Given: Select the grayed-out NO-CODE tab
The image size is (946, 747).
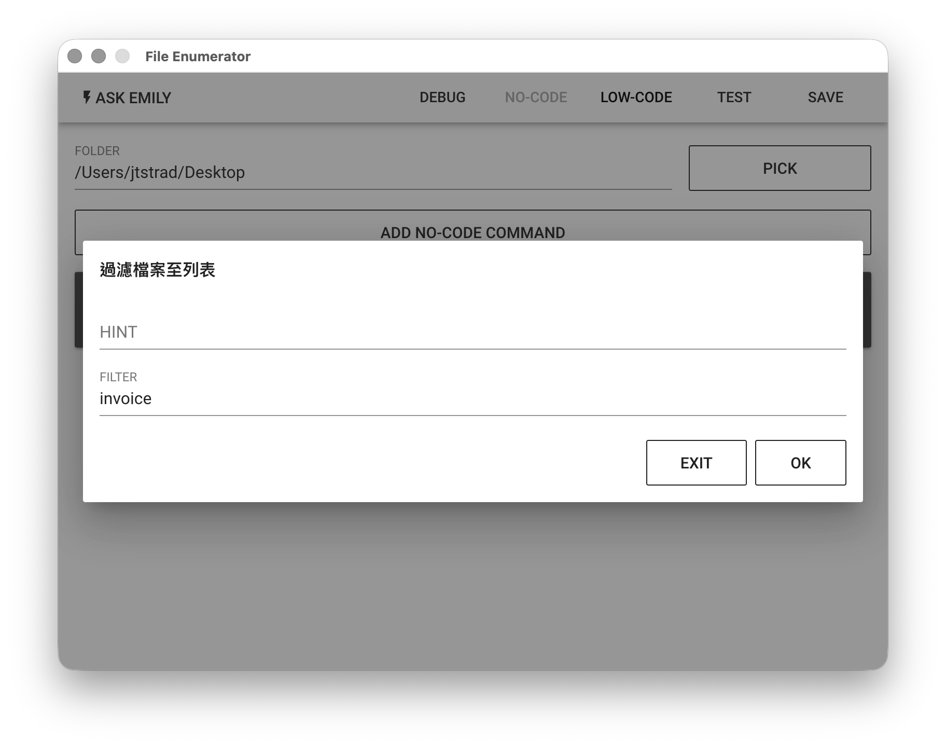Looking at the screenshot, I should click(x=536, y=98).
